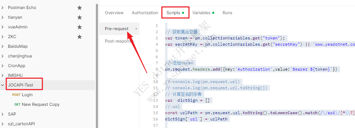Open the GET New Request Copy request
The width and height of the screenshot is (355, 128).
pyautogui.click(x=37, y=104)
